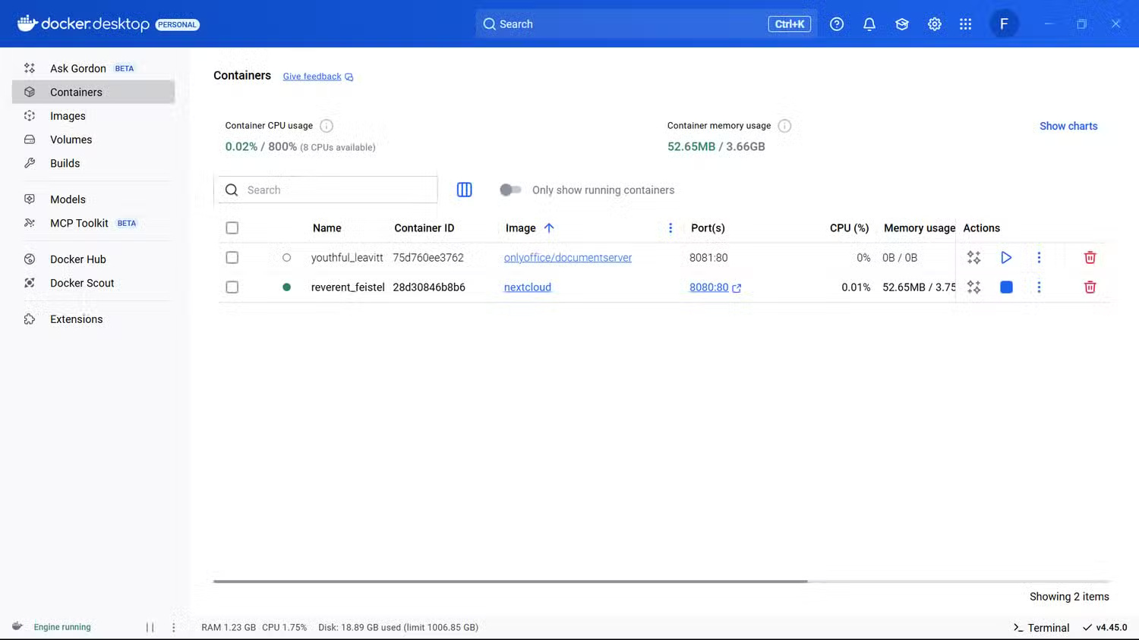Toggle Only show running containers switch
1139x640 pixels.
coord(510,190)
